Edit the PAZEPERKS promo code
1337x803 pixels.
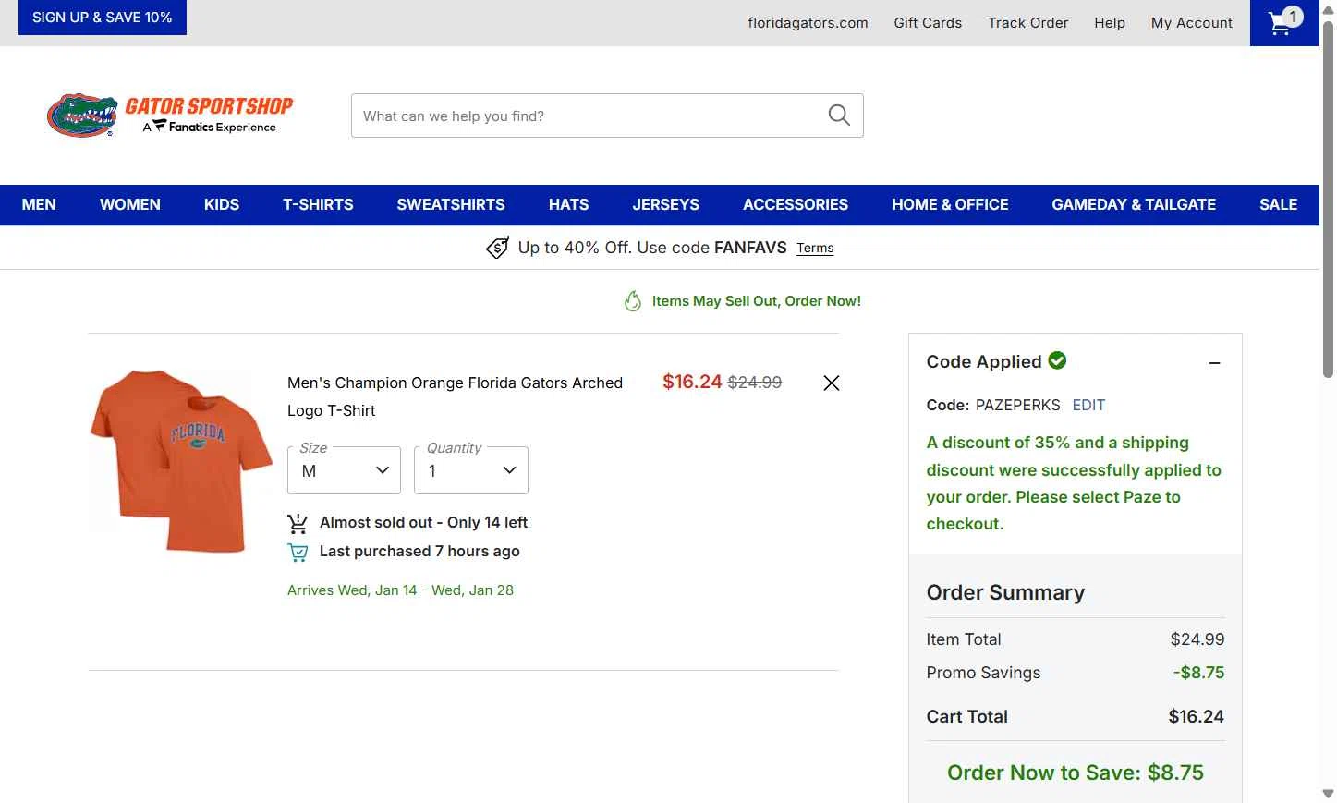[x=1088, y=405]
